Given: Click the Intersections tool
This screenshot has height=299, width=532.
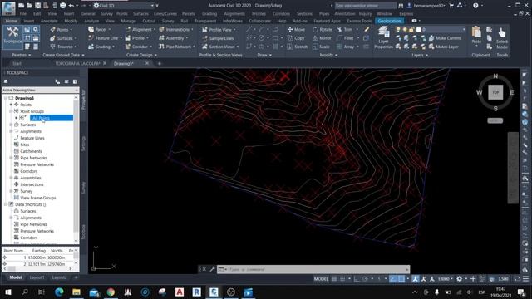Looking at the screenshot, I should point(175,30).
